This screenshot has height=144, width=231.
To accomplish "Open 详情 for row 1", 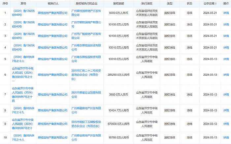I will point(226,13).
